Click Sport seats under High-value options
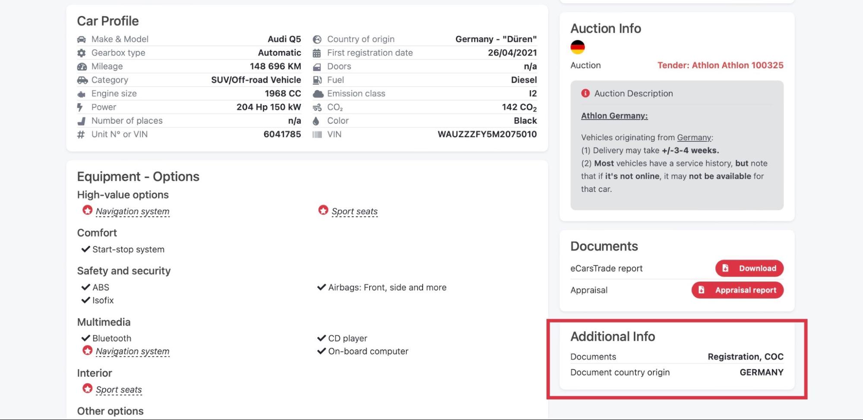The width and height of the screenshot is (863, 420). tap(354, 211)
